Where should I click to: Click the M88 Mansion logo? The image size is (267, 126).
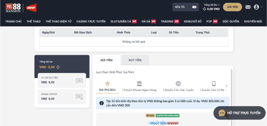(x=13, y=8)
